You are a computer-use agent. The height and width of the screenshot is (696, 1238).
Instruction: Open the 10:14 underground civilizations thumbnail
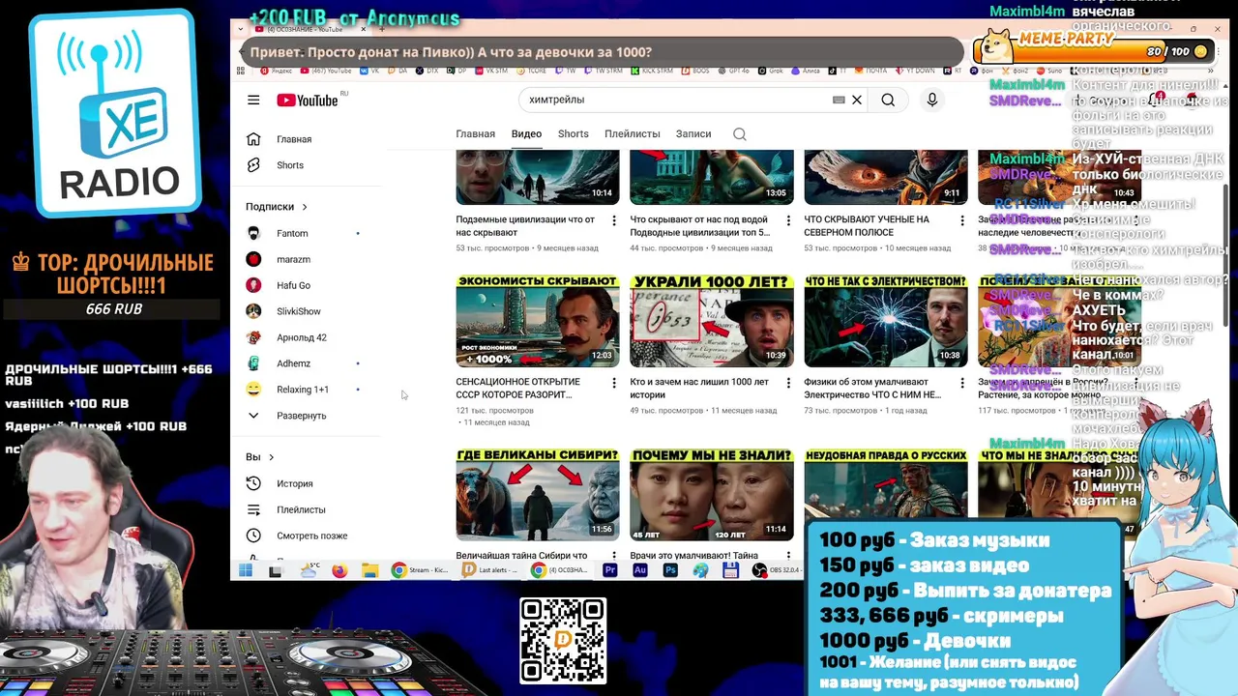tap(538, 177)
